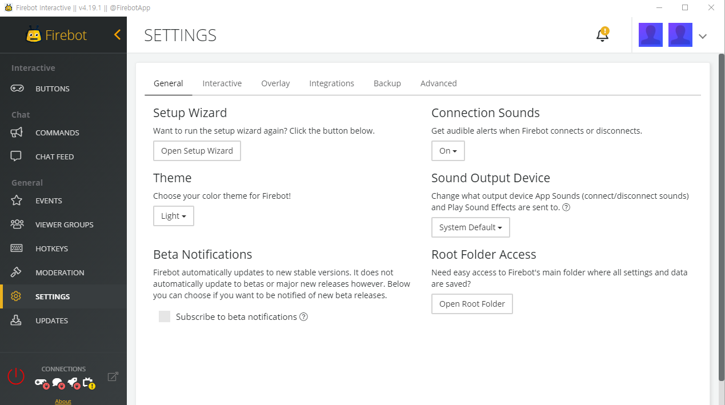Select CHAT FEED label in the sidebar
The image size is (725, 405).
point(55,157)
